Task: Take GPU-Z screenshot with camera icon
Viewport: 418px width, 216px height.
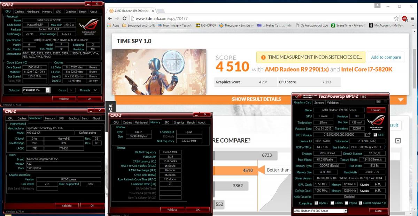Action: pyautogui.click(x=379, y=102)
